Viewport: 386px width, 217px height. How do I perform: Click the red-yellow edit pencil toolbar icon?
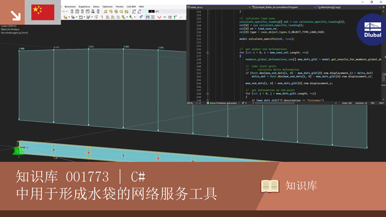tap(105, 12)
